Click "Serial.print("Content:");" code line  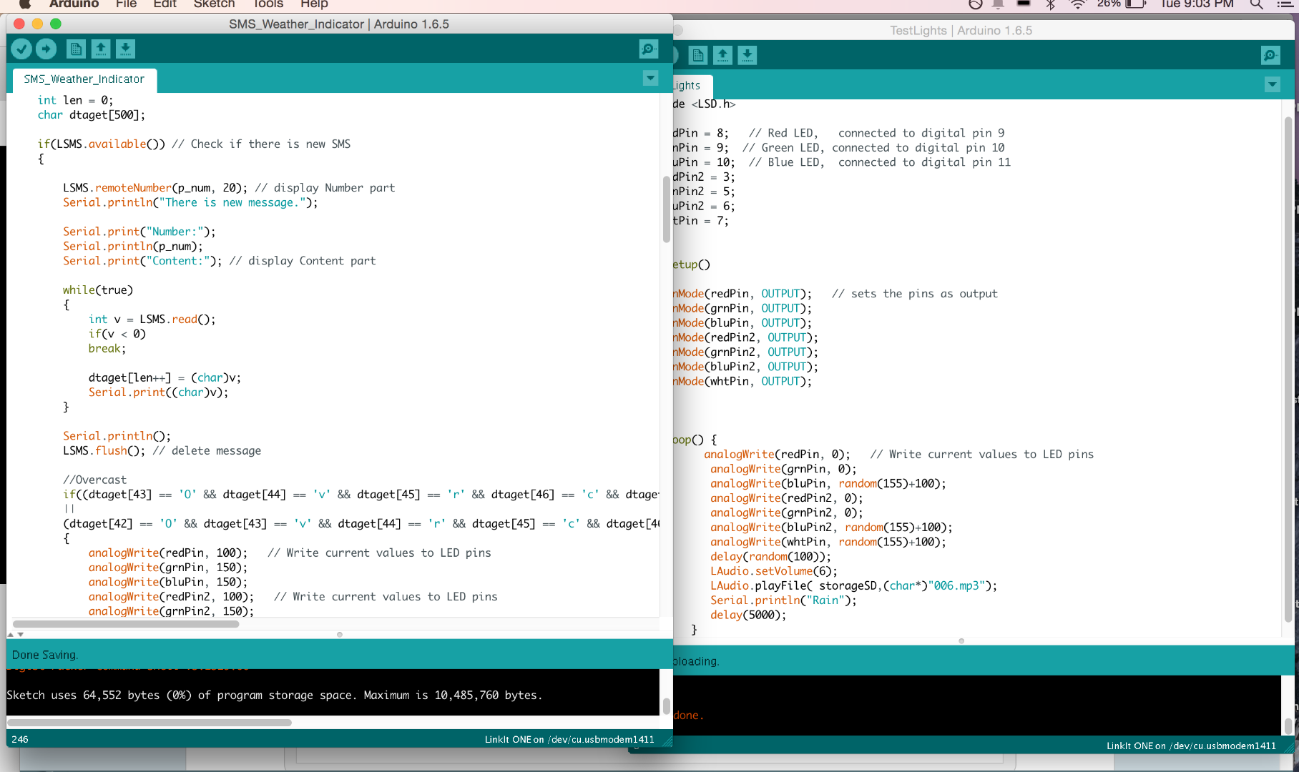142,261
